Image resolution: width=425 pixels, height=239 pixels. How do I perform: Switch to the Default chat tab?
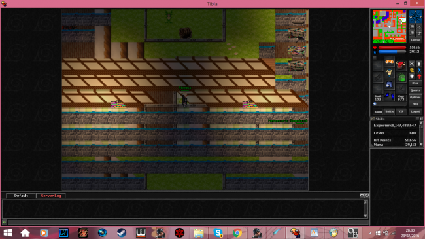21,196
